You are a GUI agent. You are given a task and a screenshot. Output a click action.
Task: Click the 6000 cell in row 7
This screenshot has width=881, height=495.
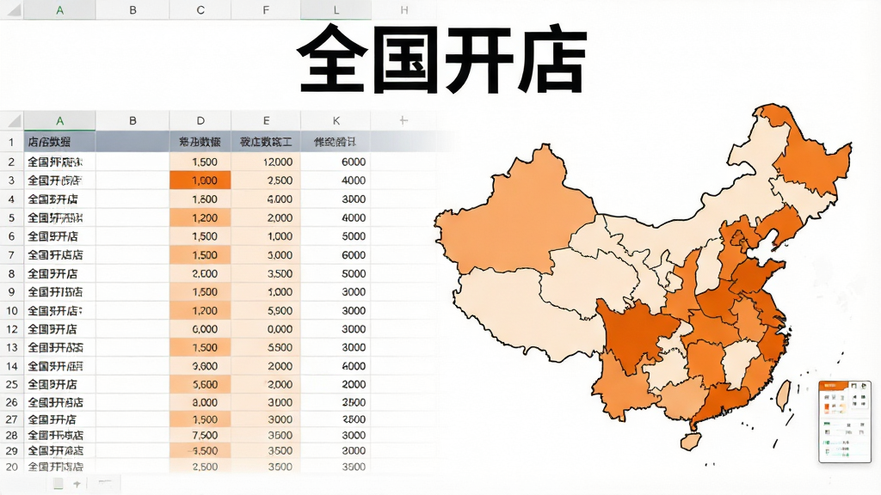point(336,254)
